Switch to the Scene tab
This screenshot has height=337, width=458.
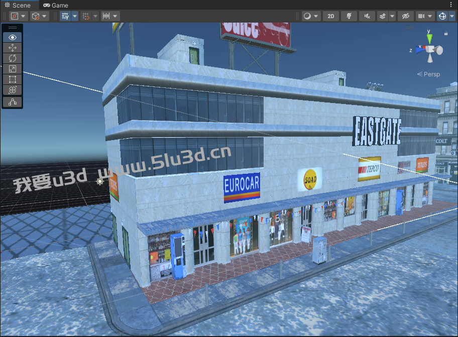(18, 5)
